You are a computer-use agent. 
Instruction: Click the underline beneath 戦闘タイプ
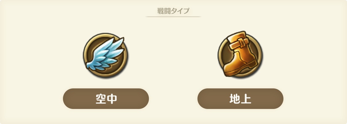[x=173, y=17]
